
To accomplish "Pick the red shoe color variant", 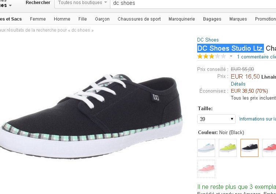I will tap(269, 148).
